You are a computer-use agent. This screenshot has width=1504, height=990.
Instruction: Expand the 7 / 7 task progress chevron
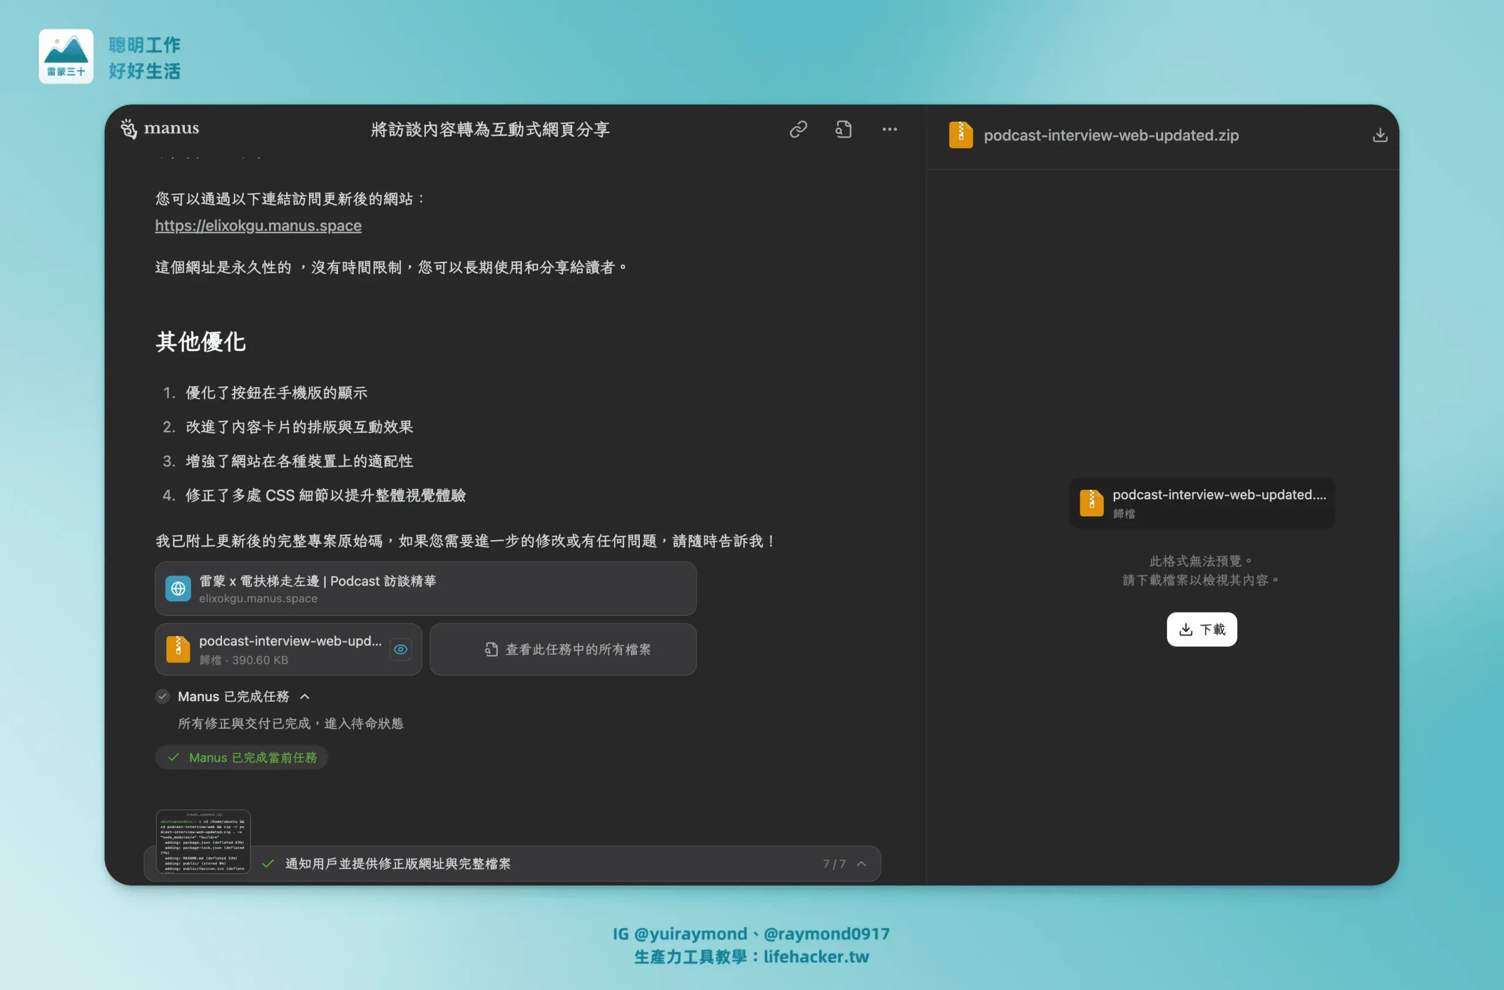pos(861,864)
